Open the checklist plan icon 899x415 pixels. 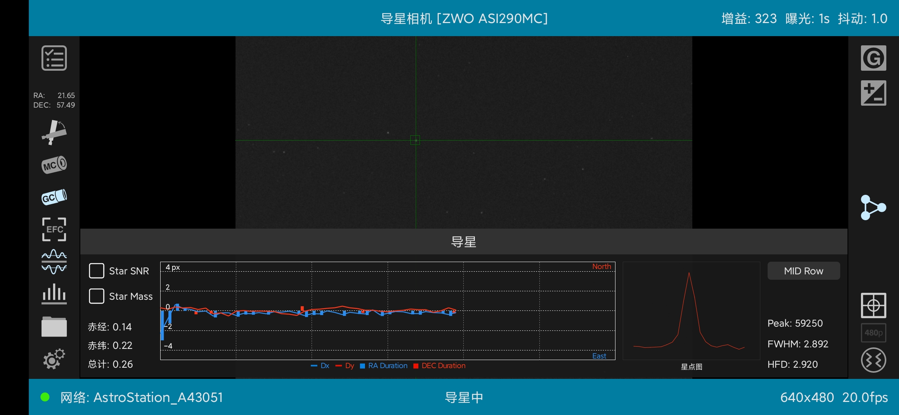(54, 58)
